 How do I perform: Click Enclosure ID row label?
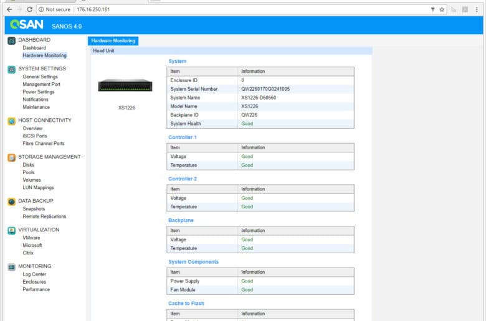click(x=184, y=80)
